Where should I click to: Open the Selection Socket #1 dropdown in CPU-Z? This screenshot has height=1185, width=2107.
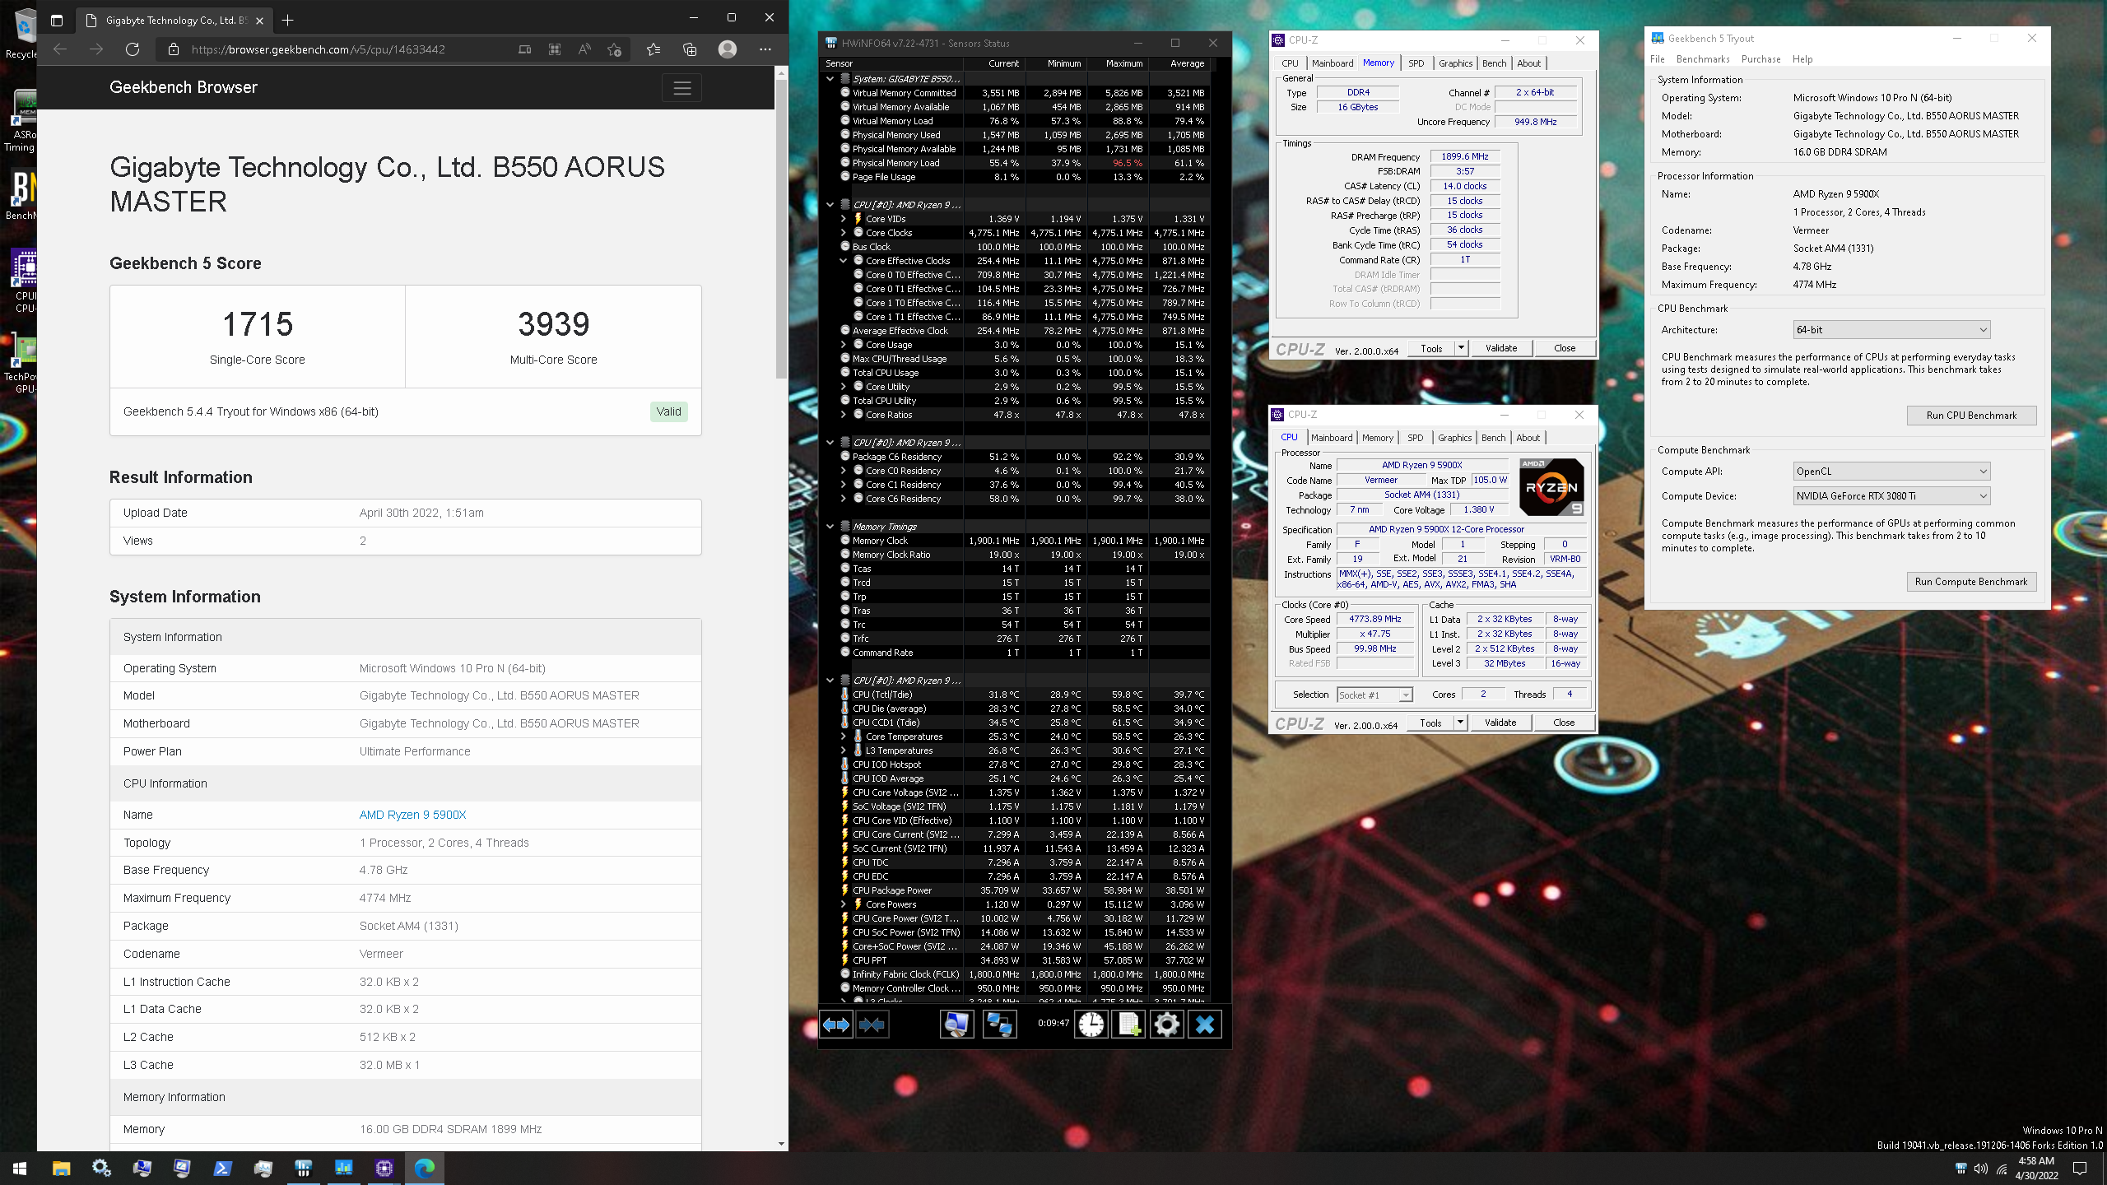click(x=1374, y=695)
